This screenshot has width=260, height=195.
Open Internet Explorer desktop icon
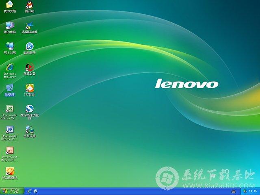[10, 67]
